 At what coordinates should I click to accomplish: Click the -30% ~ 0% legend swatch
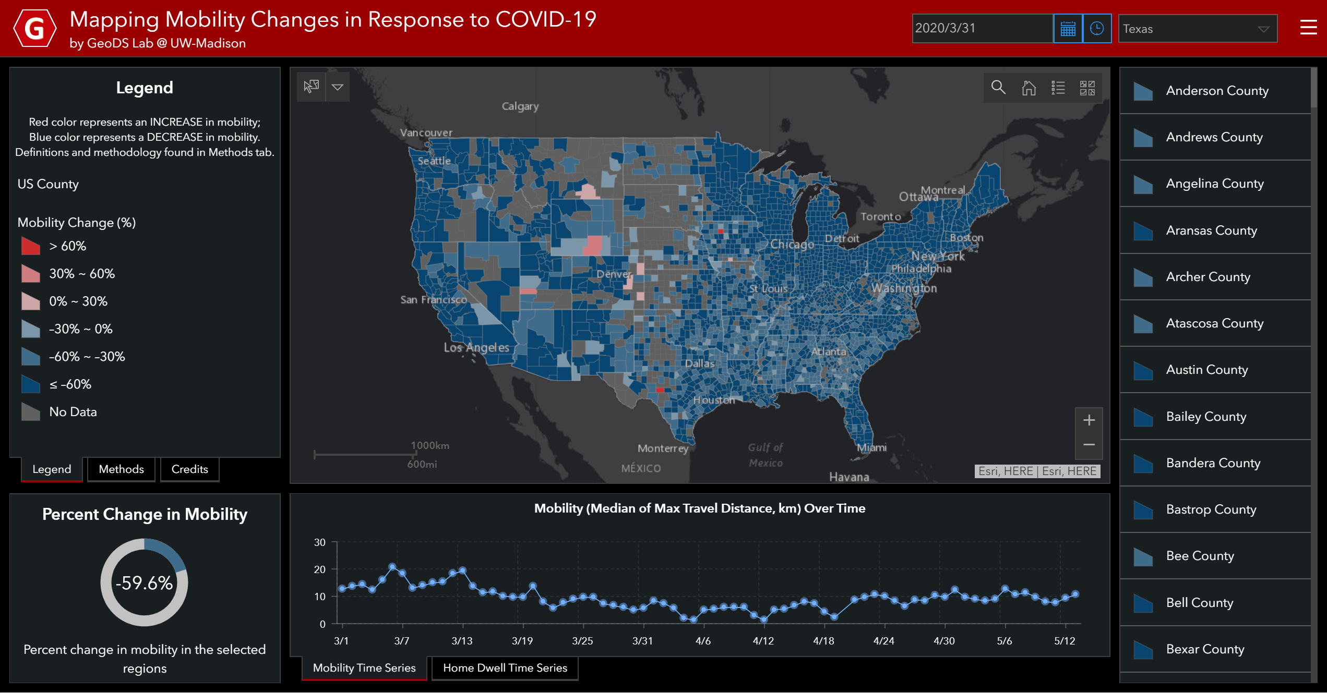click(30, 329)
